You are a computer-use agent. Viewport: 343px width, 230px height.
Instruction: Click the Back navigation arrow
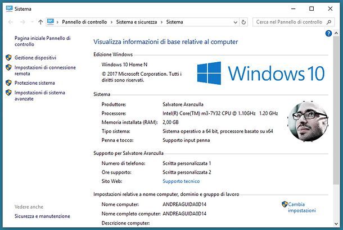(11, 22)
